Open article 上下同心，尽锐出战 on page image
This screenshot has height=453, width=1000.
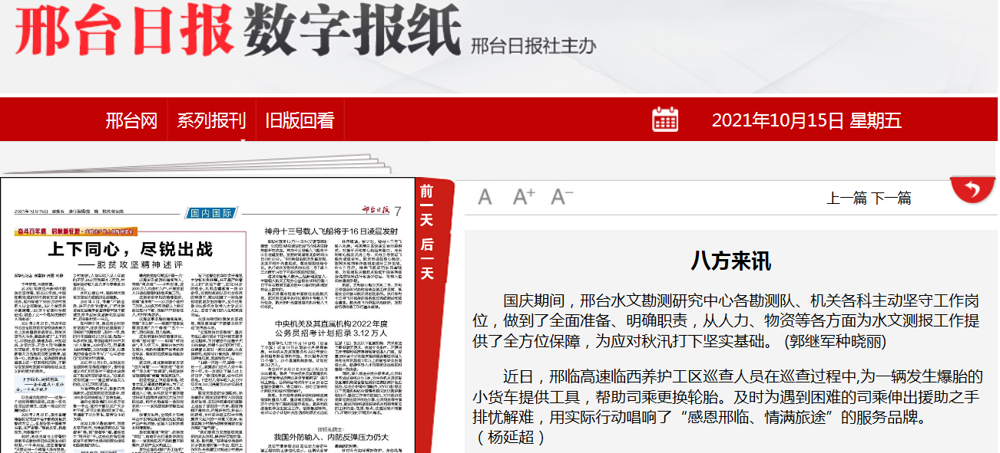pos(131,249)
